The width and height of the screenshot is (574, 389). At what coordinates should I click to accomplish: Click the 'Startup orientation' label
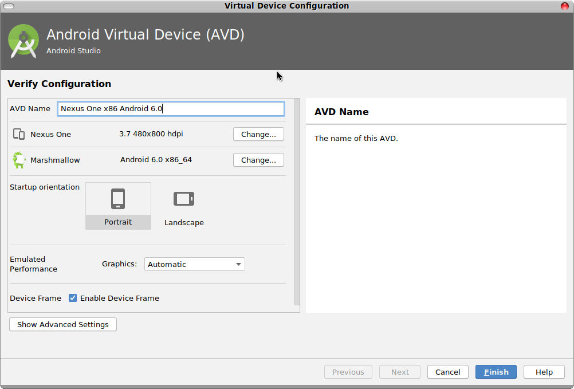(45, 187)
